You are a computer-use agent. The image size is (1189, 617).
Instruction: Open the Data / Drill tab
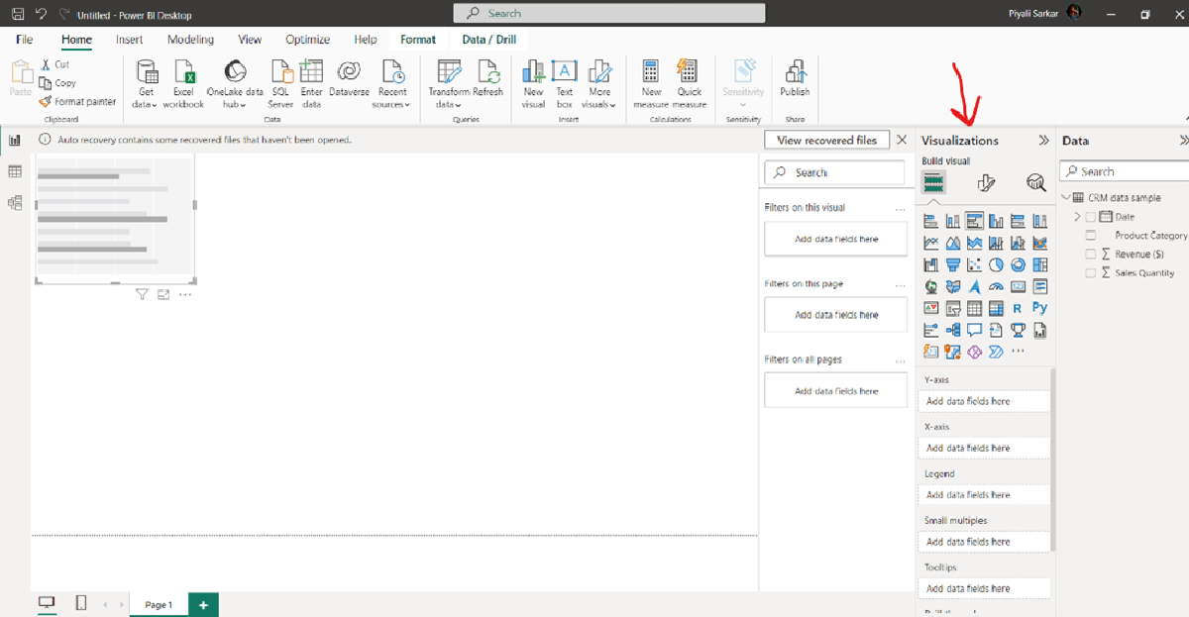[x=488, y=40]
